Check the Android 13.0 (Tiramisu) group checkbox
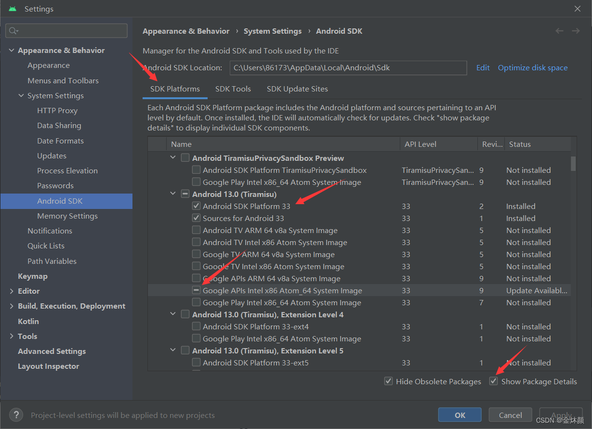 pos(185,194)
